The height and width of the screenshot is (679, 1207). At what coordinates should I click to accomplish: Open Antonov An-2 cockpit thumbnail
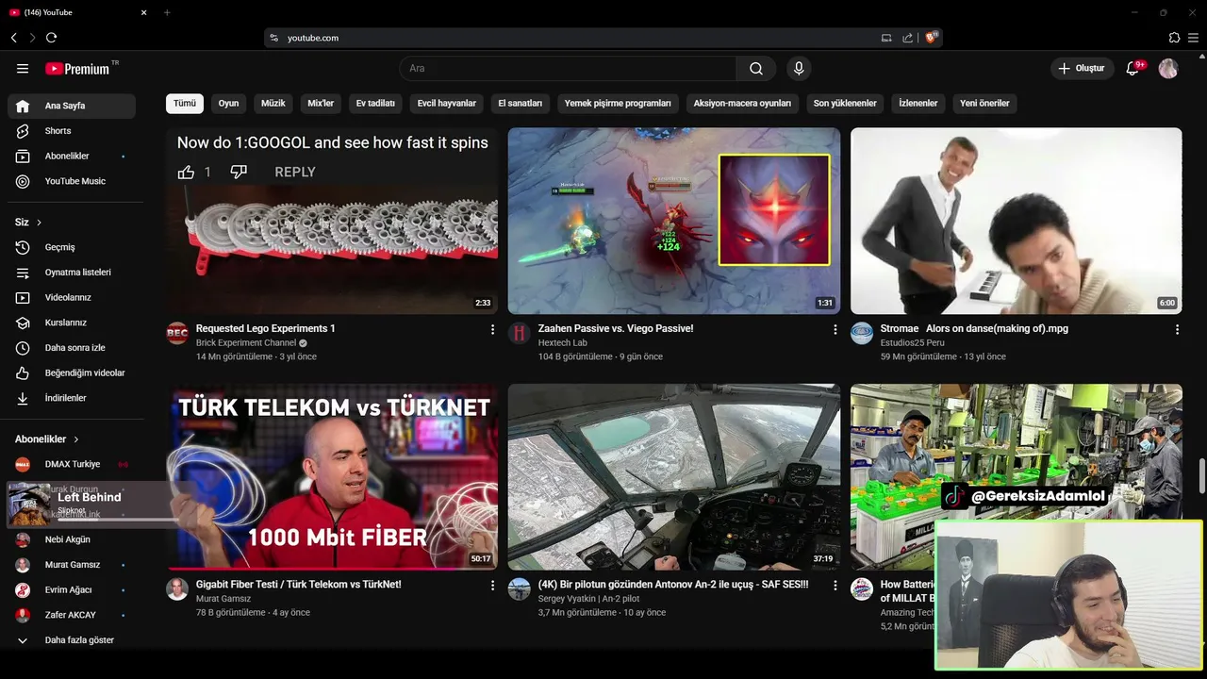click(x=674, y=476)
